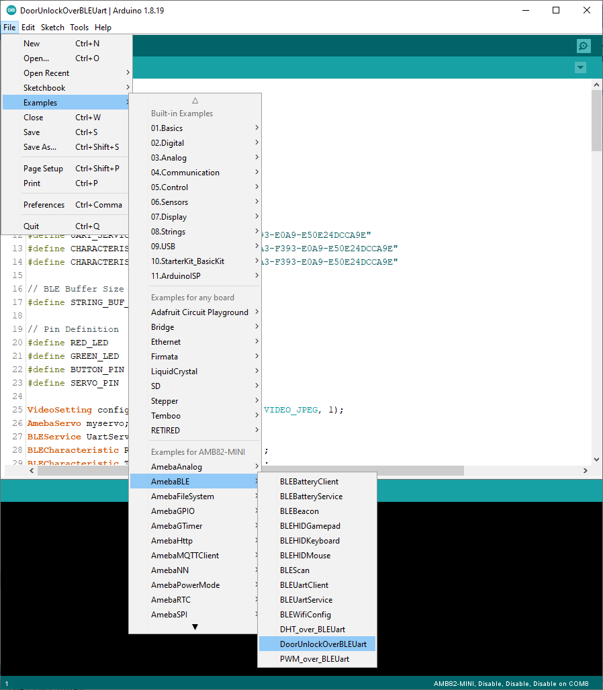The height and width of the screenshot is (690, 603).
Task: Open the Sketch menu
Action: 52,28
